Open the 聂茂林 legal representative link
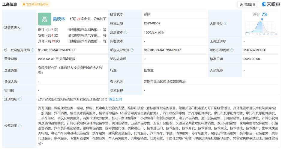This screenshot has height=150, width=282. [x=59, y=19]
